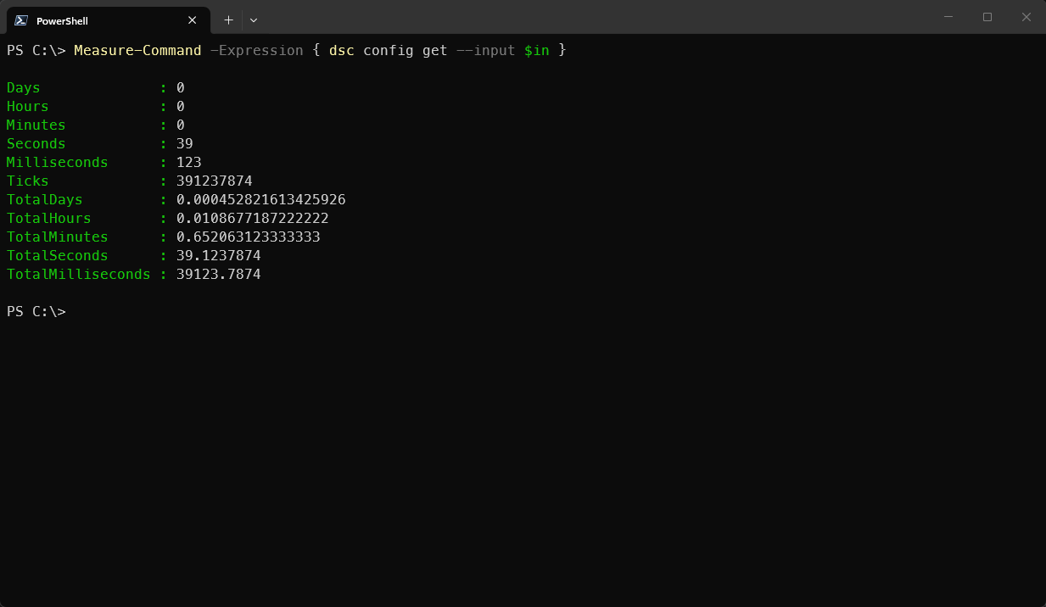Viewport: 1046px width, 607px height.
Task: Close the terminal window
Action: point(1026,17)
